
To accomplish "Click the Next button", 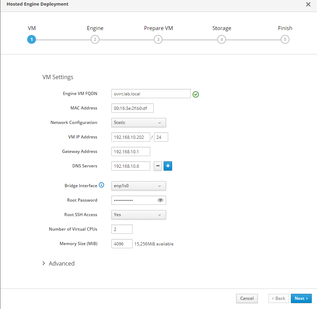I will pyautogui.click(x=301, y=298).
